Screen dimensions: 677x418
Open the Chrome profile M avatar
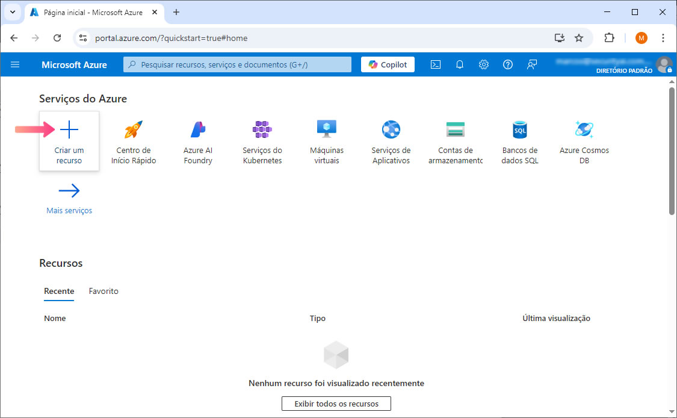pyautogui.click(x=641, y=38)
